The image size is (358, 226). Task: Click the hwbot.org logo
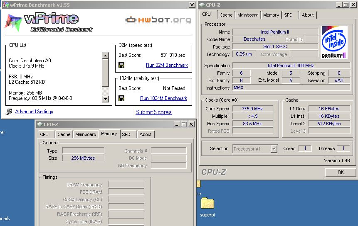tap(158, 20)
